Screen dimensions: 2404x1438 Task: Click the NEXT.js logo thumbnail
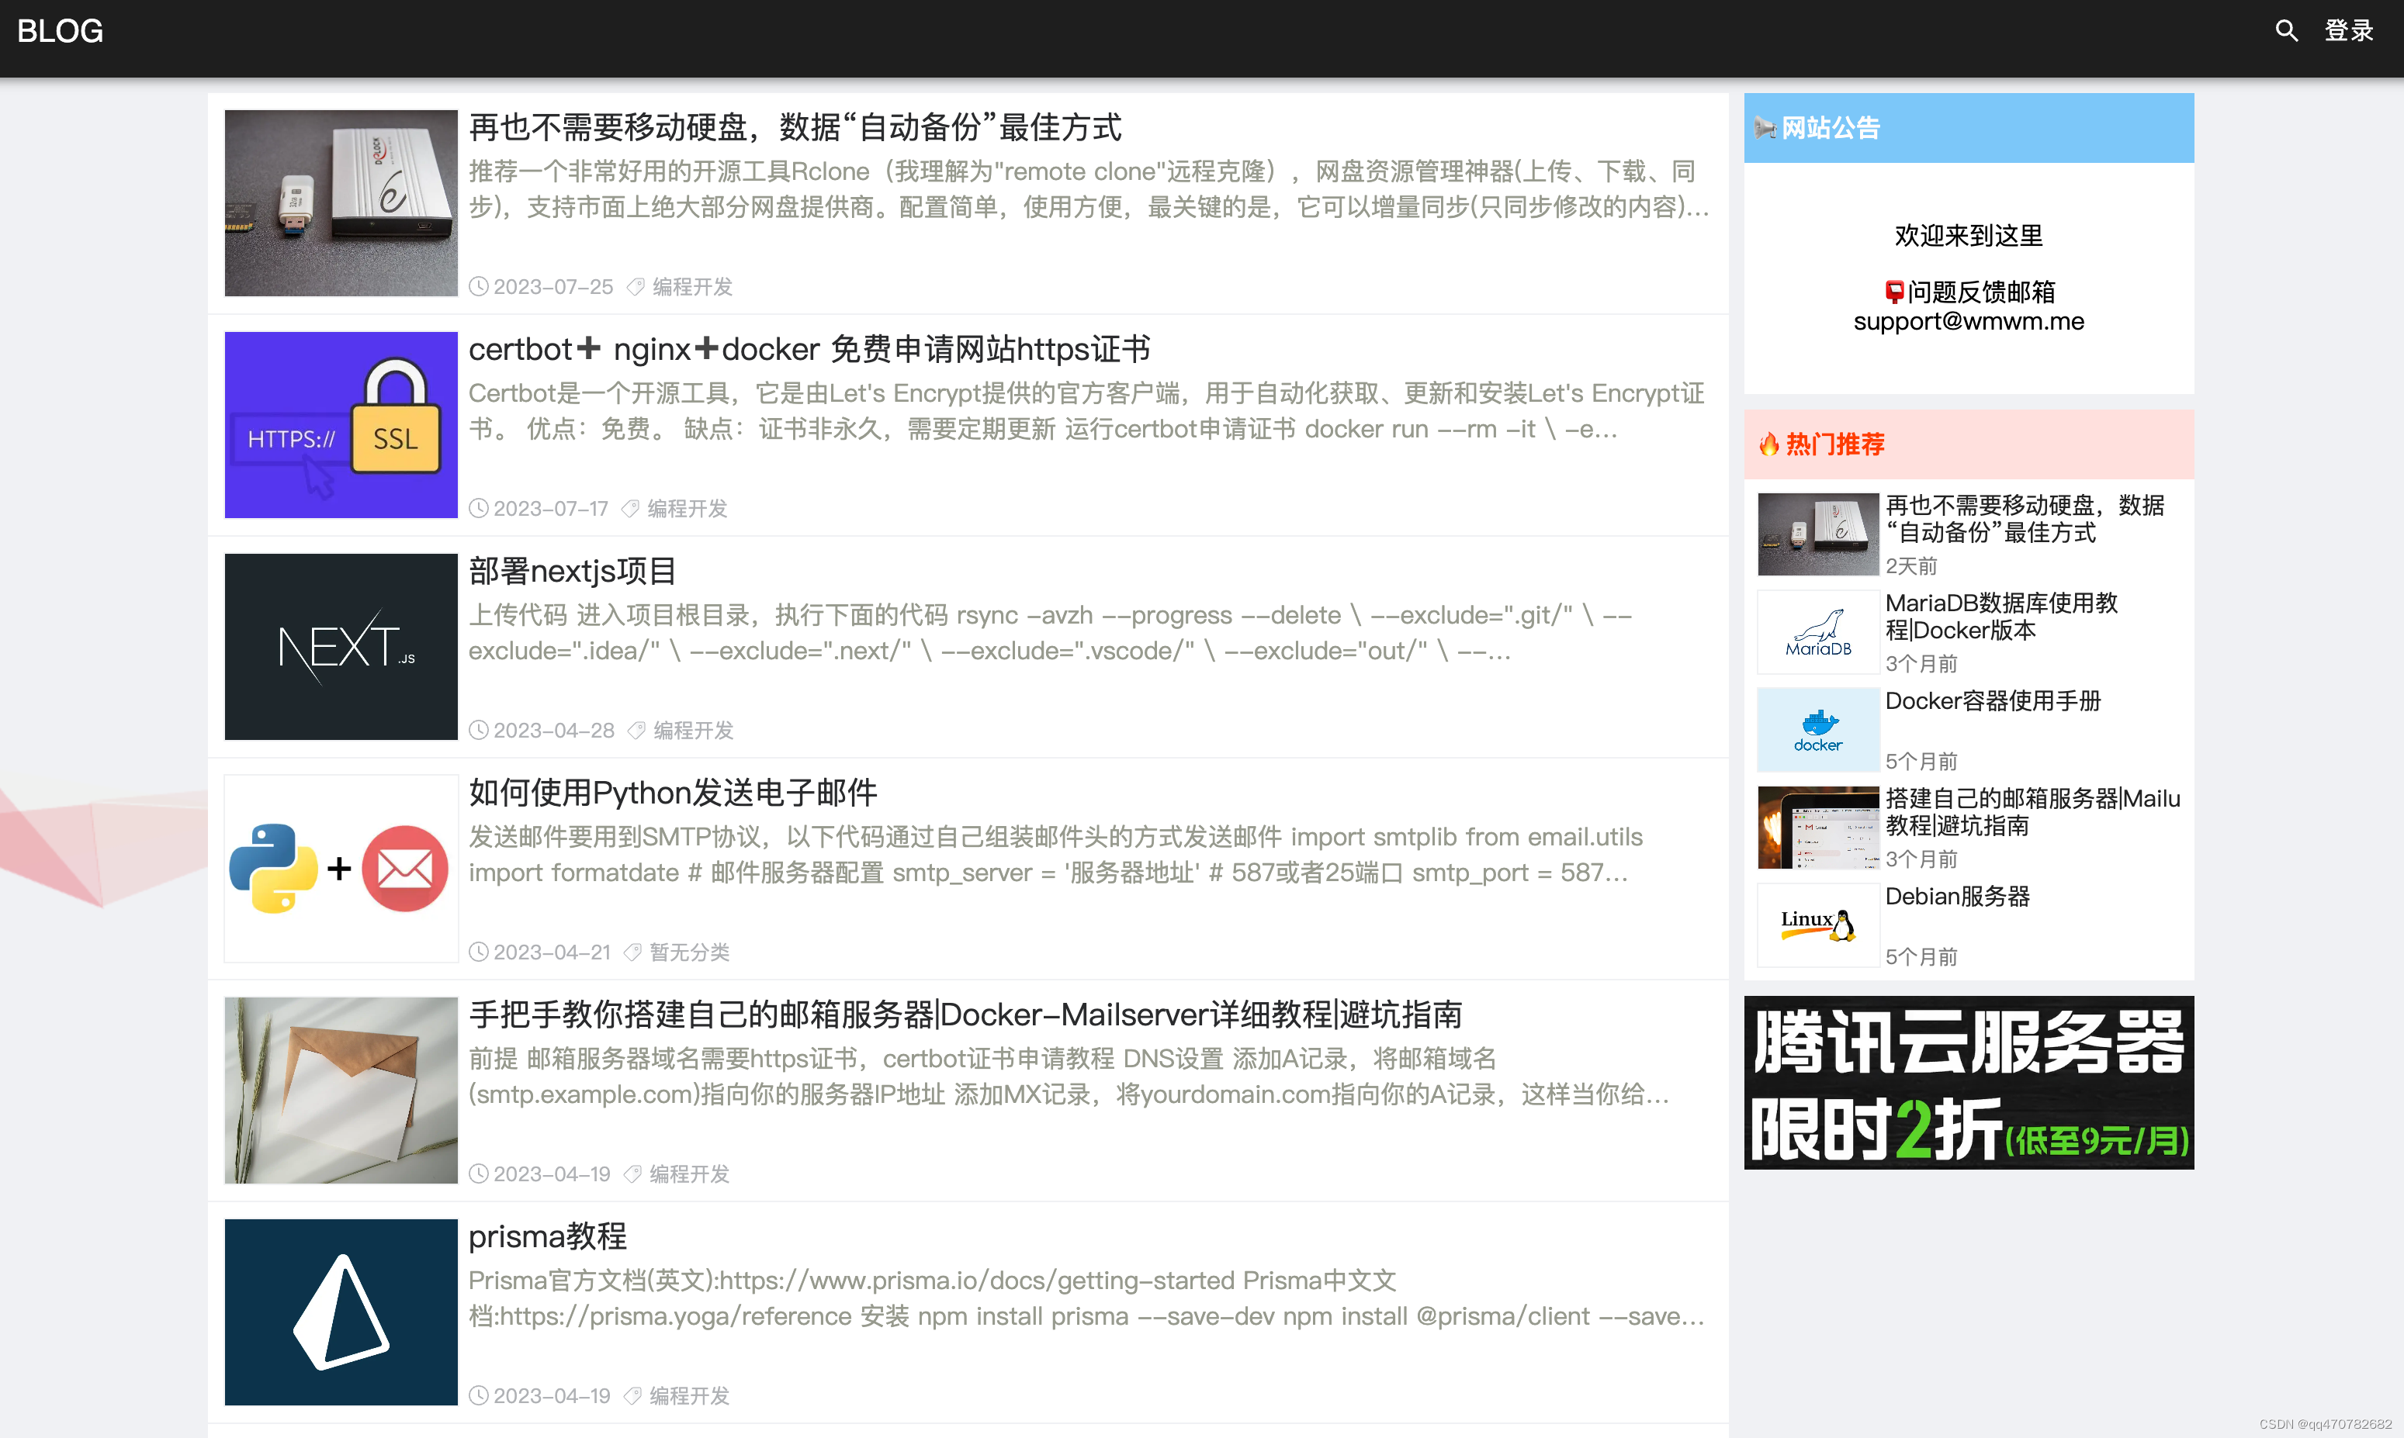pos(341,648)
